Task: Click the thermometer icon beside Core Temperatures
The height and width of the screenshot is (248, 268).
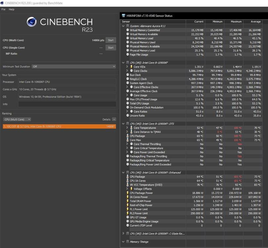Action: [131, 128]
